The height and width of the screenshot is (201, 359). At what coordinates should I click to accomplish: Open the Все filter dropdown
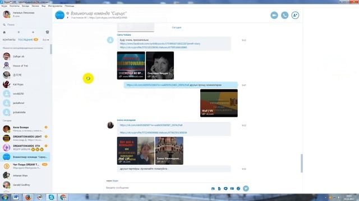45,40
